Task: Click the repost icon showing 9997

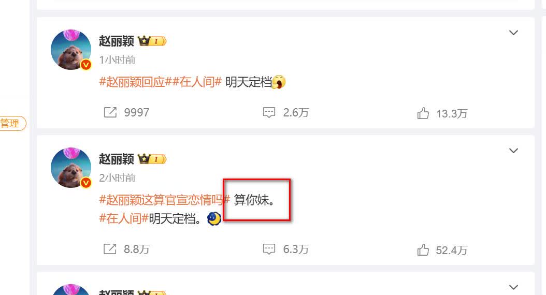Action: click(x=110, y=112)
